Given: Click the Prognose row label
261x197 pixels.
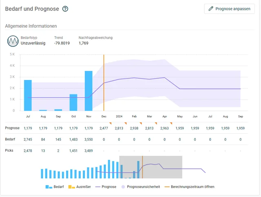Looking at the screenshot, I should coord(12,128).
